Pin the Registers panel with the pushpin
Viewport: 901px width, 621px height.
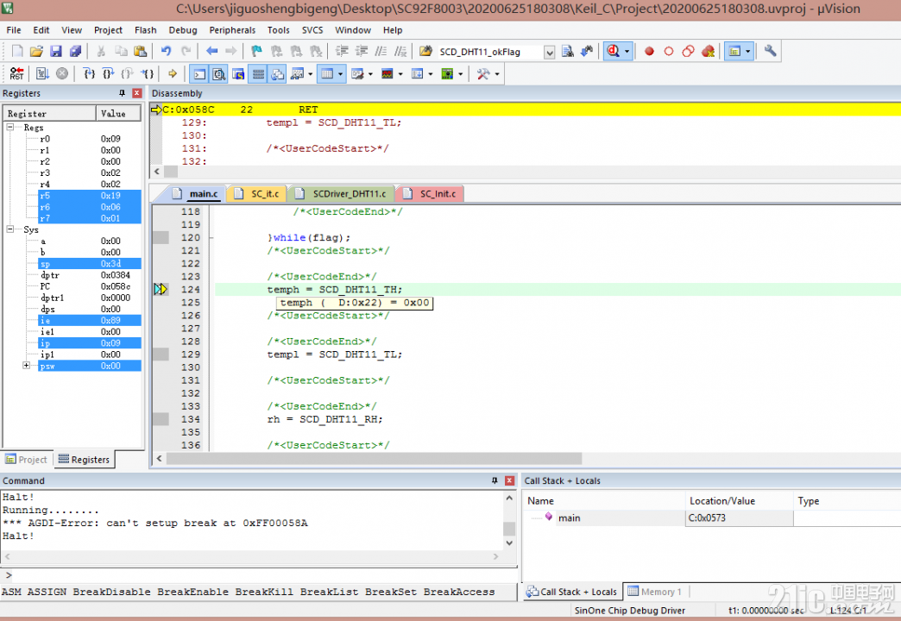(121, 93)
